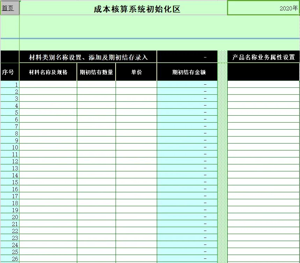Click serial number 2

[10, 91]
